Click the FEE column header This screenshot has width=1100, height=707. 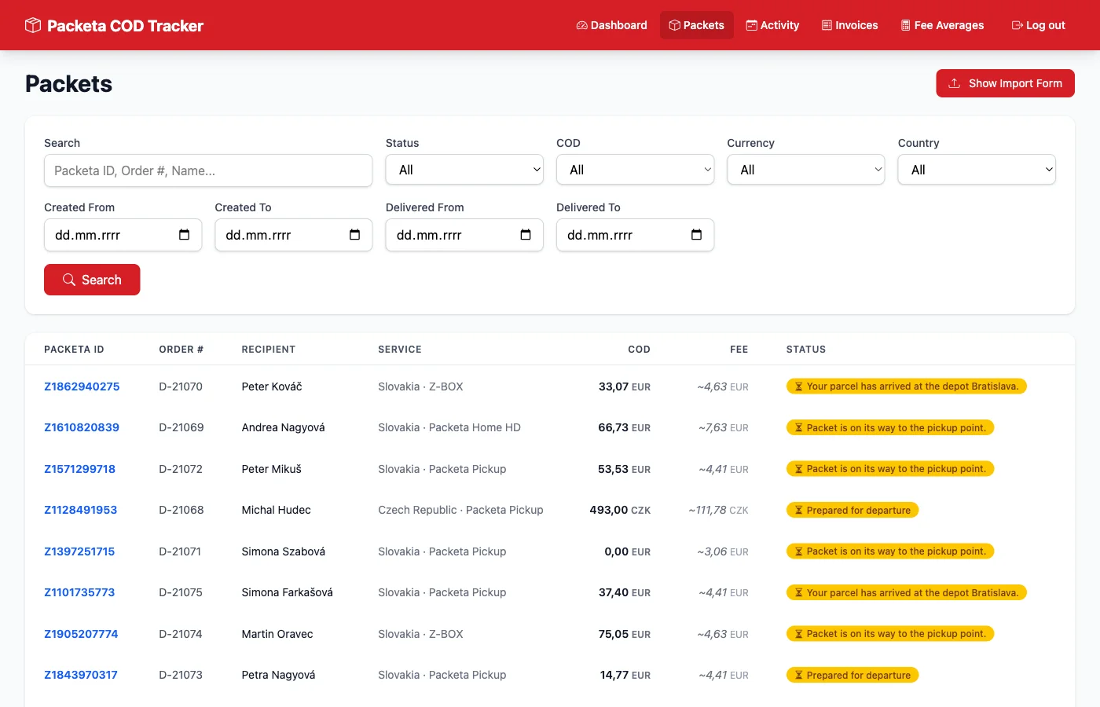tap(739, 350)
